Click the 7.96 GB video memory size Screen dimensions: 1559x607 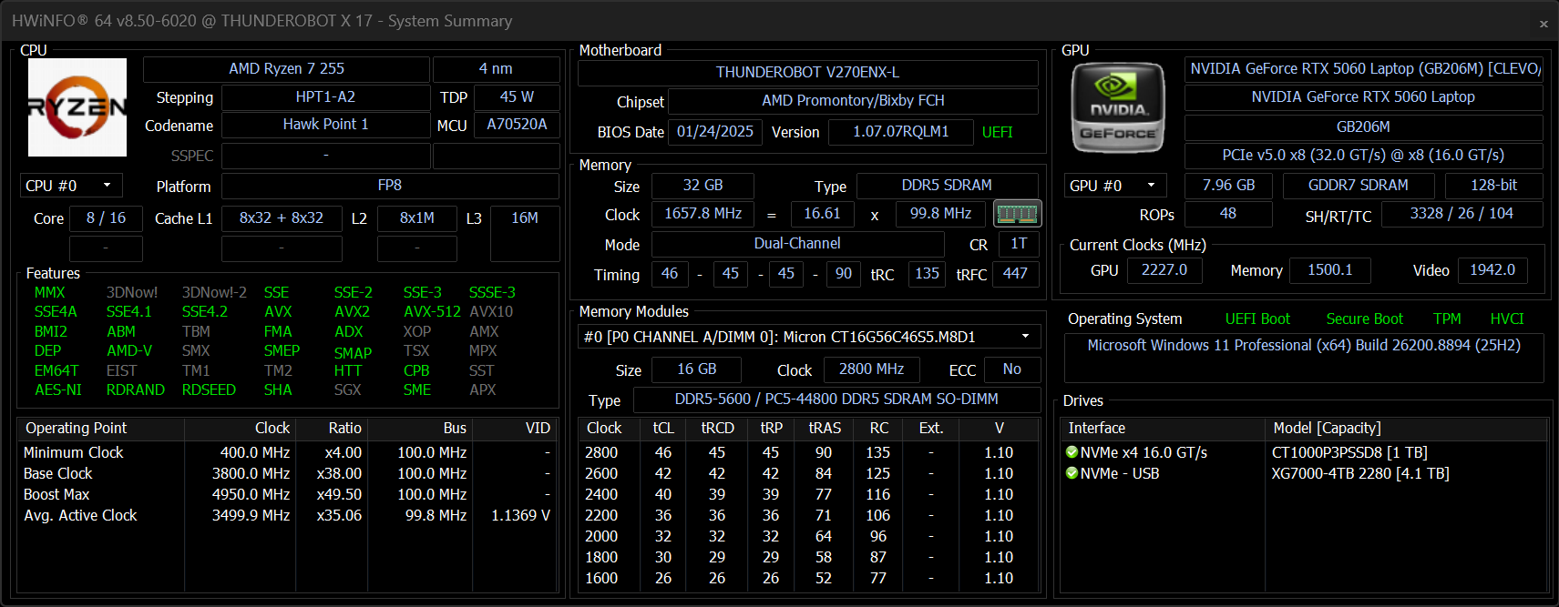coord(1228,186)
